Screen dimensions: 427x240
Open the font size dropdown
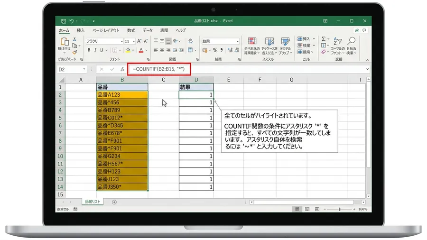134,41
